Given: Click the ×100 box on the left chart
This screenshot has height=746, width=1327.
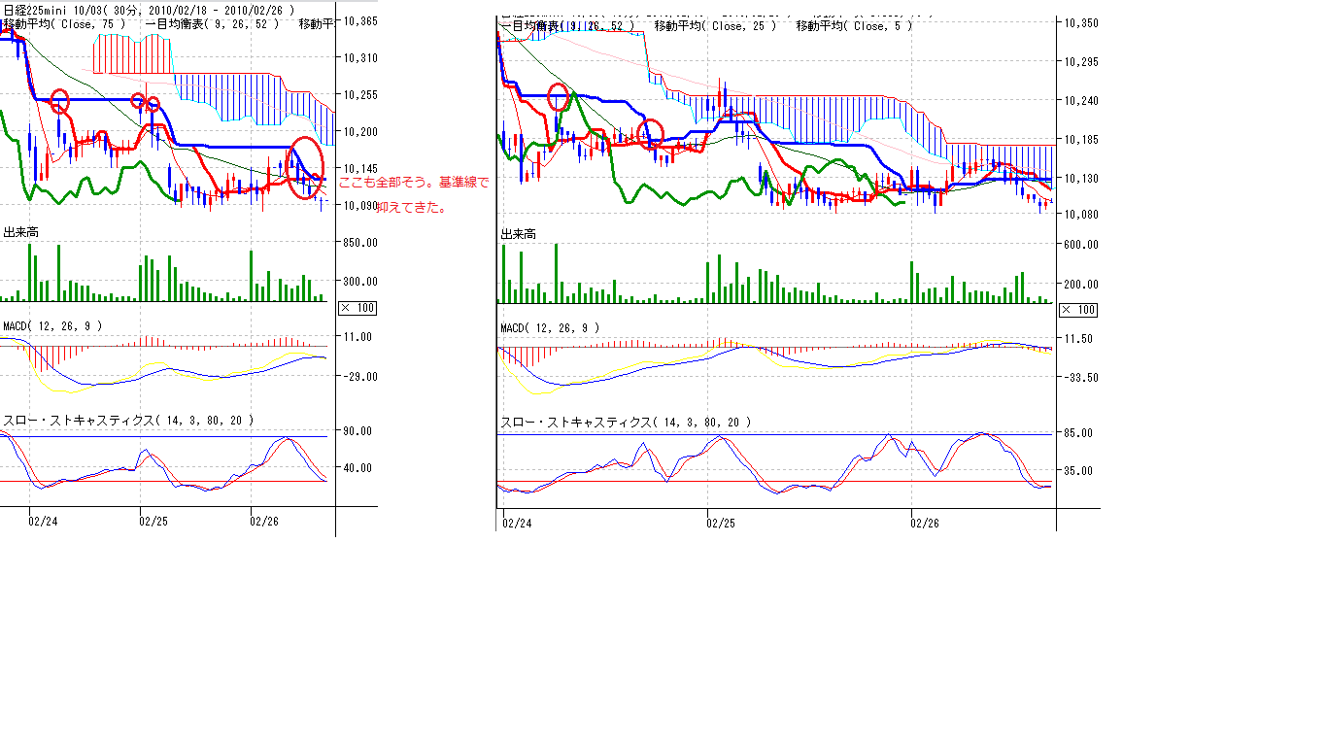Looking at the screenshot, I should click(357, 308).
